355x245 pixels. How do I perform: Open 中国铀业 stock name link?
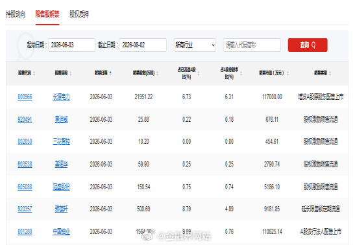pyautogui.click(x=62, y=231)
